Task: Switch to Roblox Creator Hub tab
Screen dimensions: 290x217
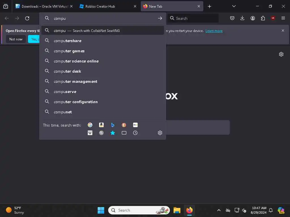Action: point(108,6)
